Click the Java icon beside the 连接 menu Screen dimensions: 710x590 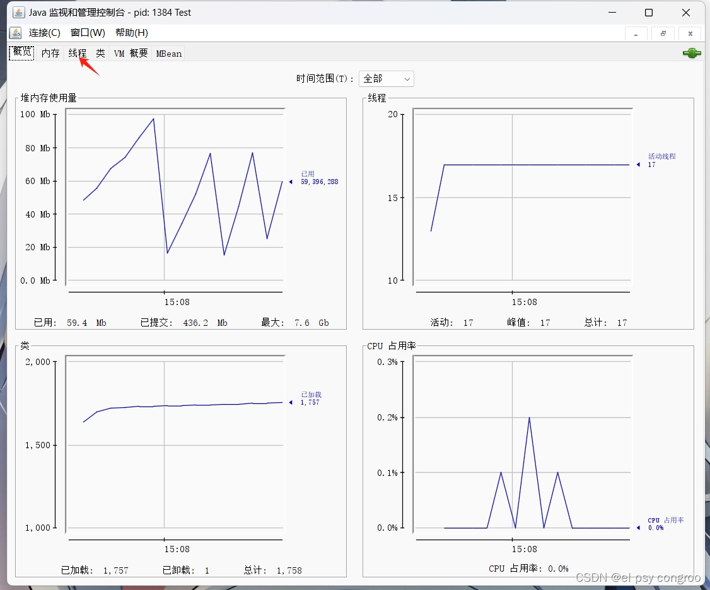[15, 33]
